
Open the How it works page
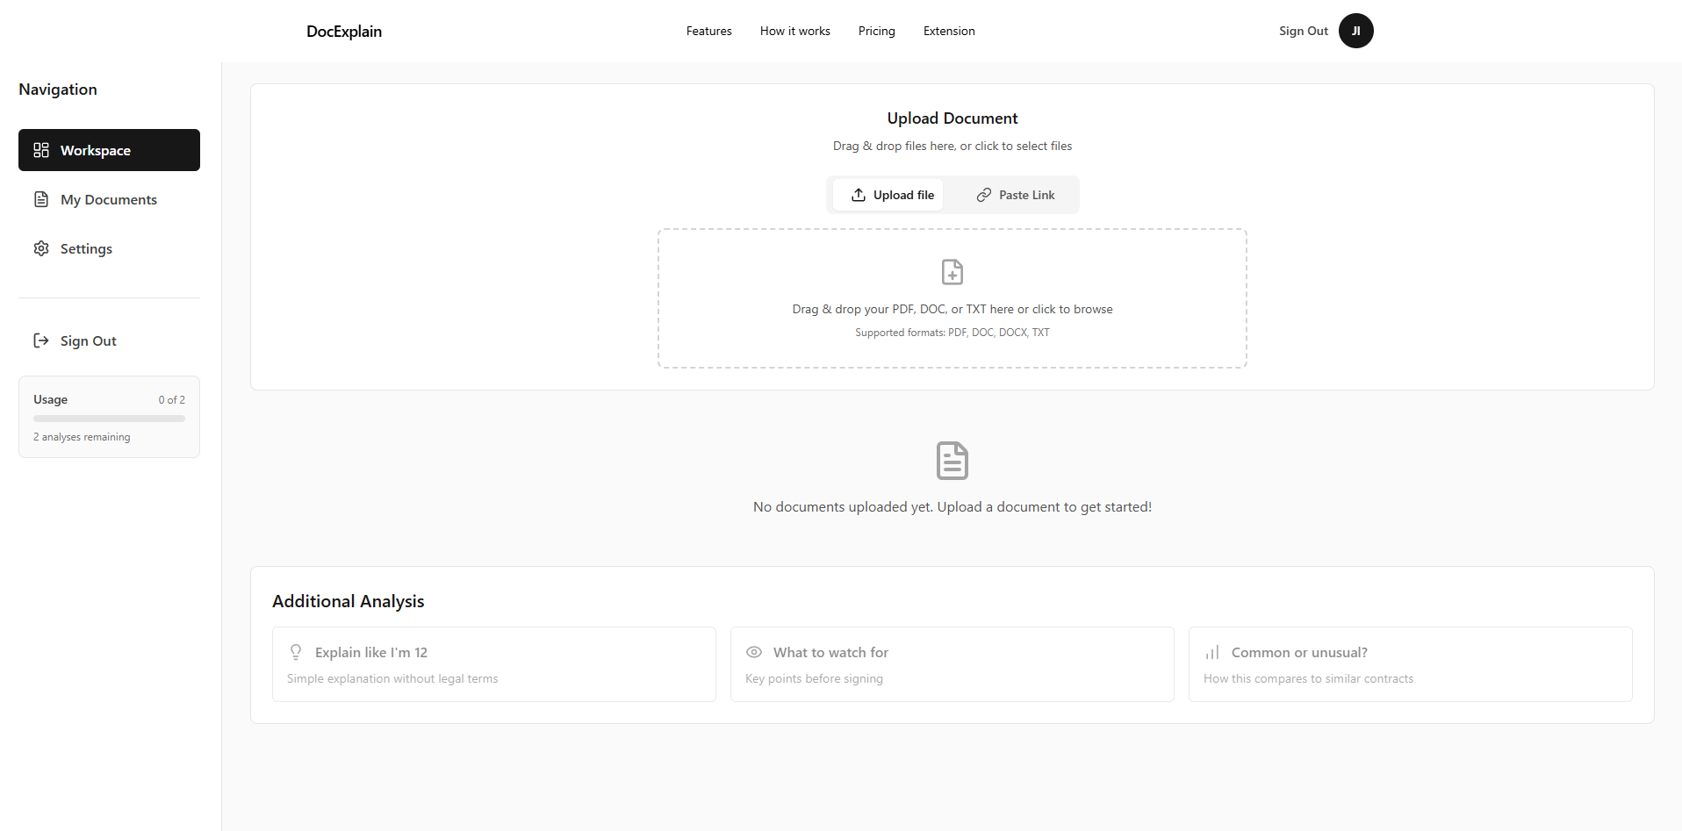(794, 31)
